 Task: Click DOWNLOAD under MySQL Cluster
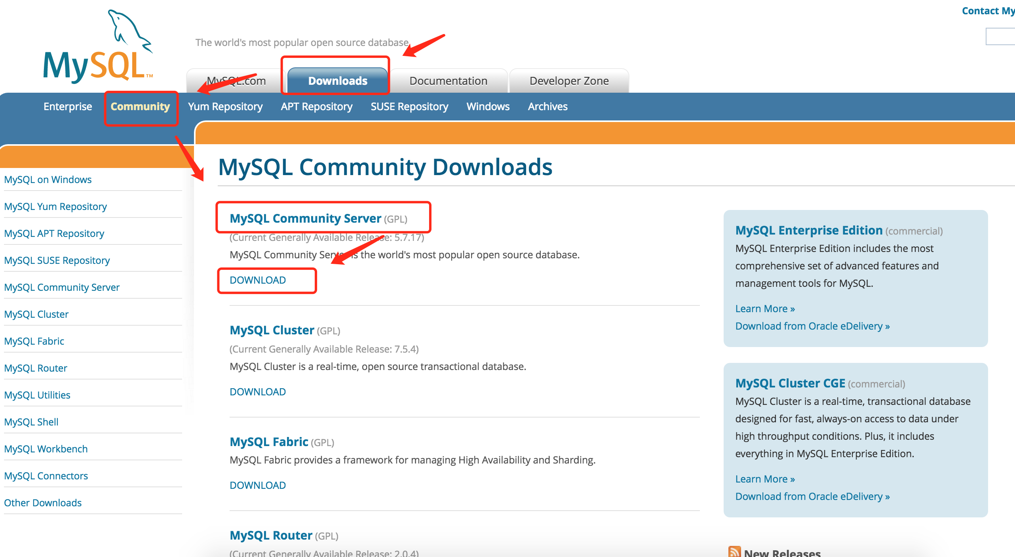coord(258,392)
